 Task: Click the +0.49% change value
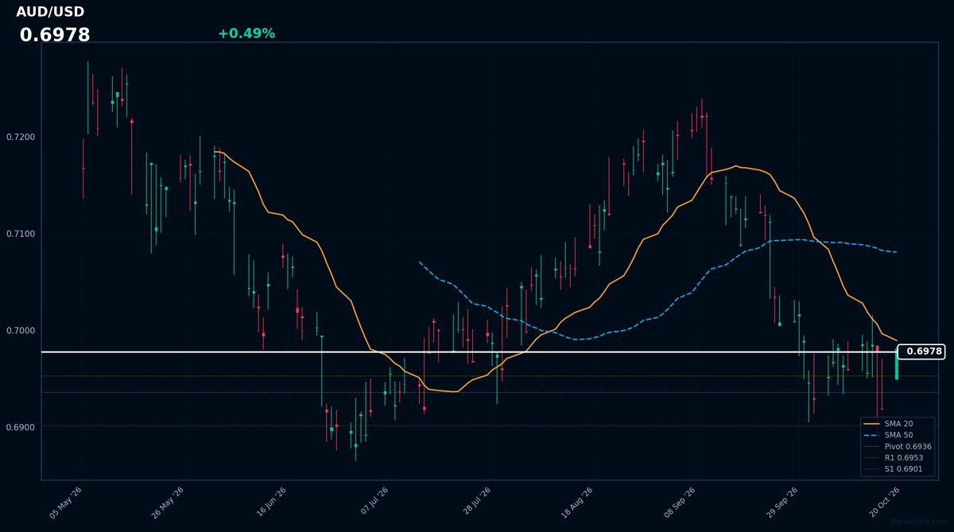[x=246, y=33]
